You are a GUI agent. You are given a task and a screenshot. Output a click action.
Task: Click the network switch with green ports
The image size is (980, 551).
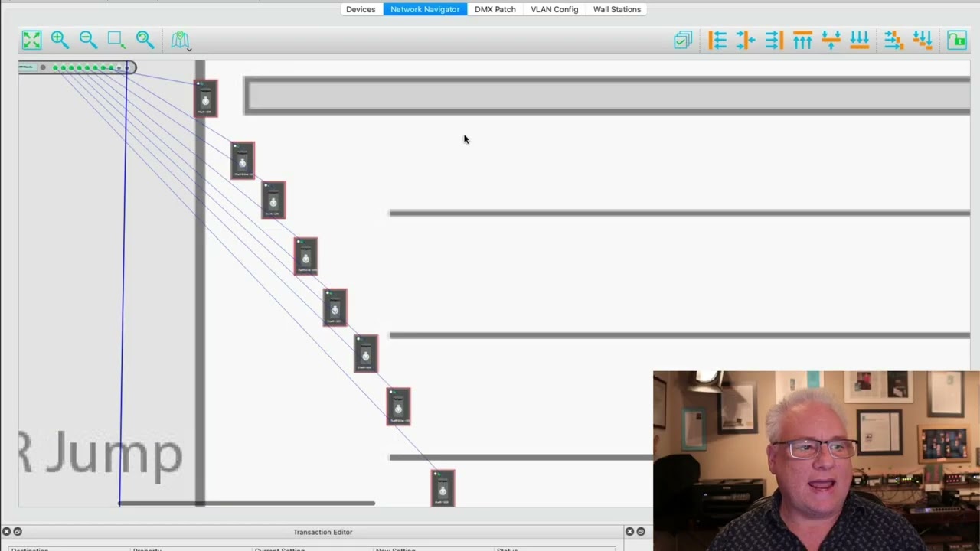[x=77, y=68]
